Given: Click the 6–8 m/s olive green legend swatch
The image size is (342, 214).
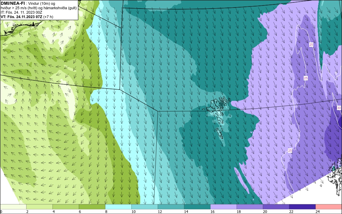Looking at the screenshot, I should click(92, 206).
